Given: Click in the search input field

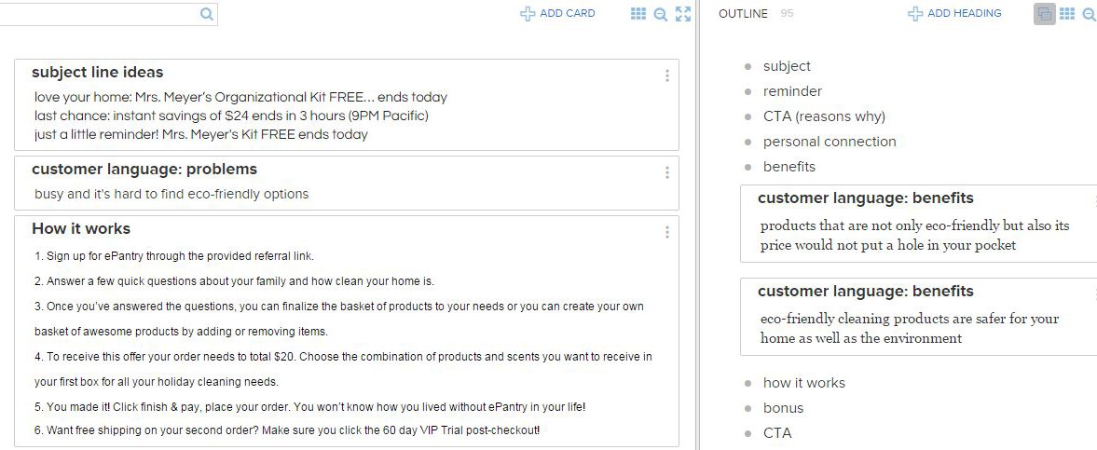Looking at the screenshot, I should point(103,14).
